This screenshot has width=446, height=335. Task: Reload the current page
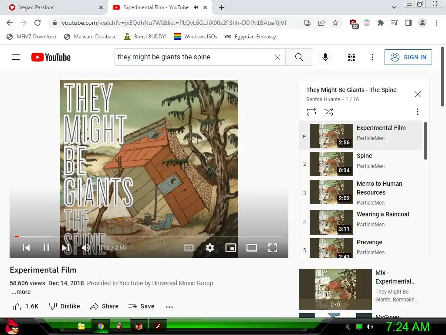(x=37, y=23)
